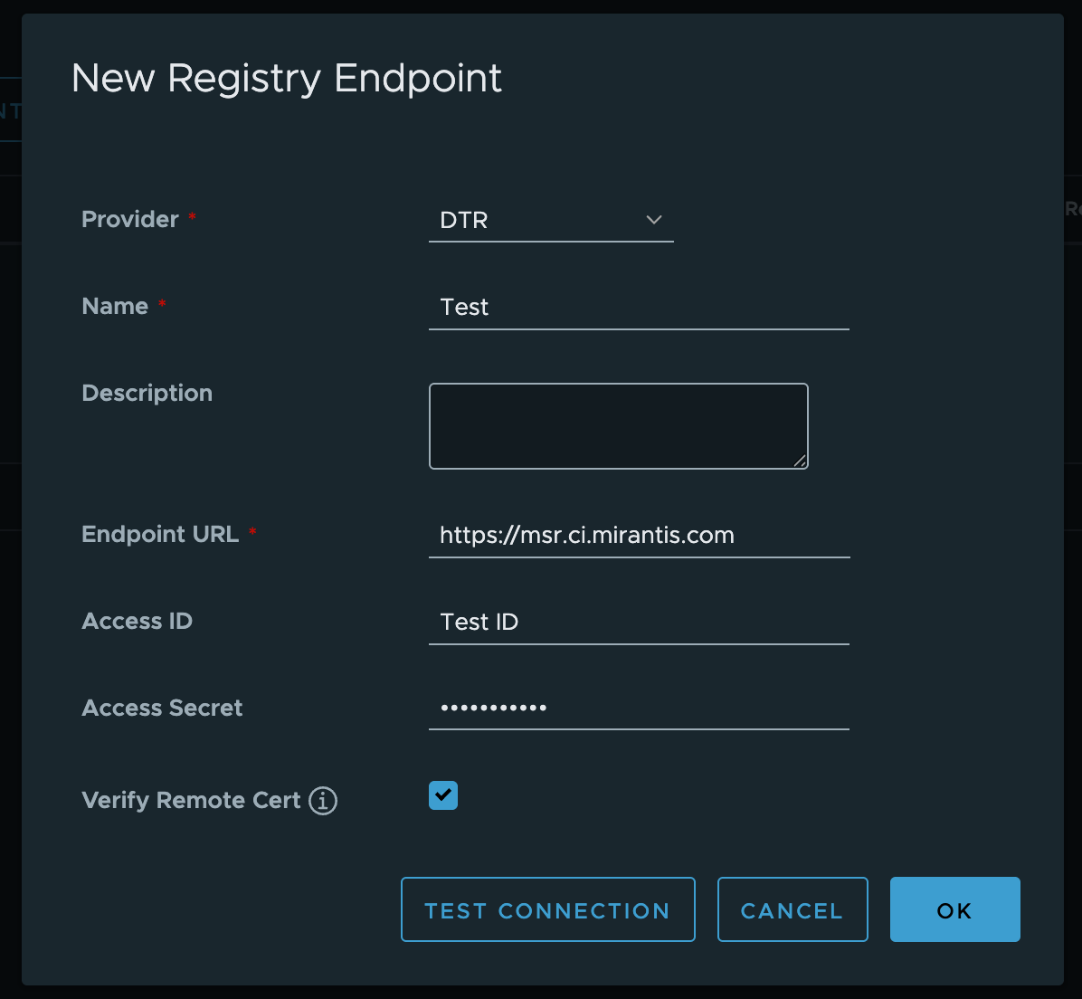Image resolution: width=1082 pixels, height=999 pixels.
Task: Click the Endpoint URL field with msr.ci.mirantis.com
Action: click(638, 535)
